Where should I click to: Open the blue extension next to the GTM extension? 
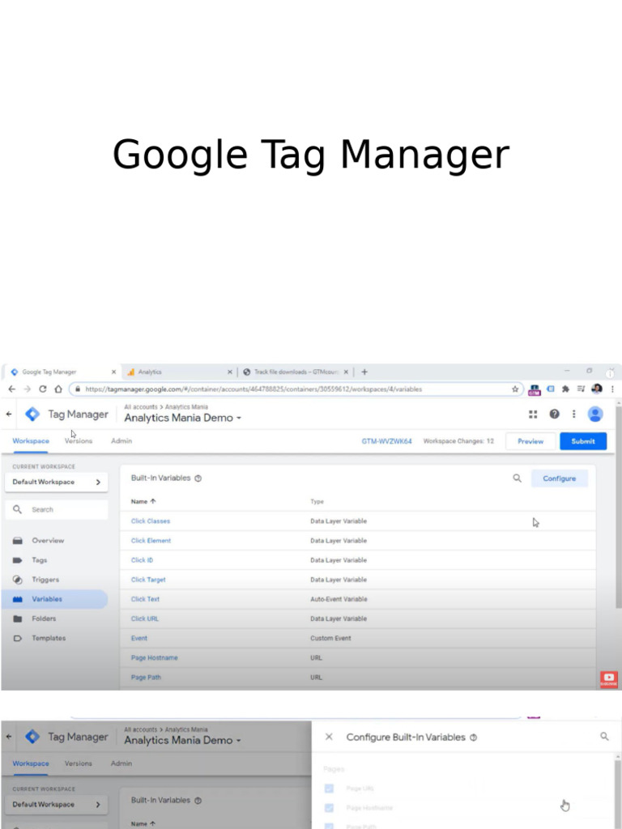tap(550, 389)
